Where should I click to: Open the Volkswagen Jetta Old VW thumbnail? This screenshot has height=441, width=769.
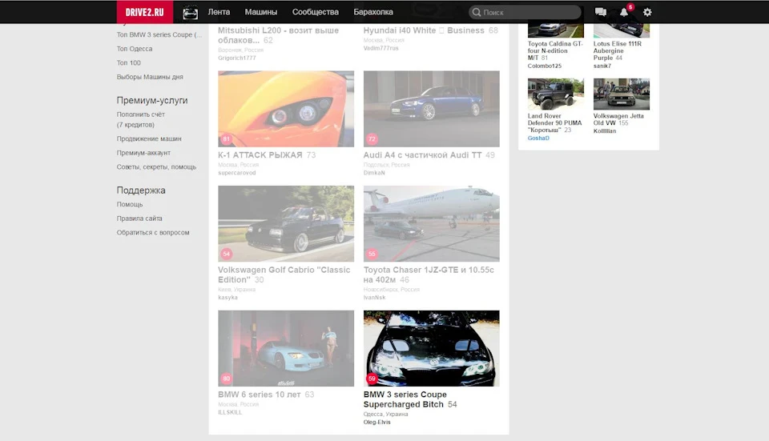[x=622, y=94]
